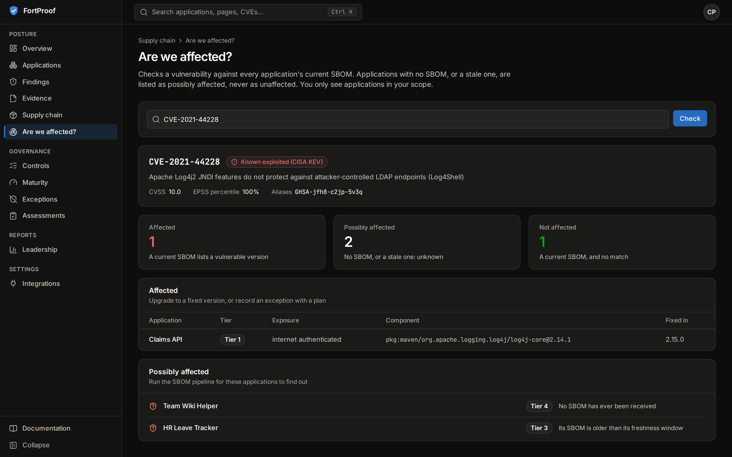Click the Known exploited (CISA KEV) badge
The width and height of the screenshot is (732, 457).
pyautogui.click(x=277, y=162)
